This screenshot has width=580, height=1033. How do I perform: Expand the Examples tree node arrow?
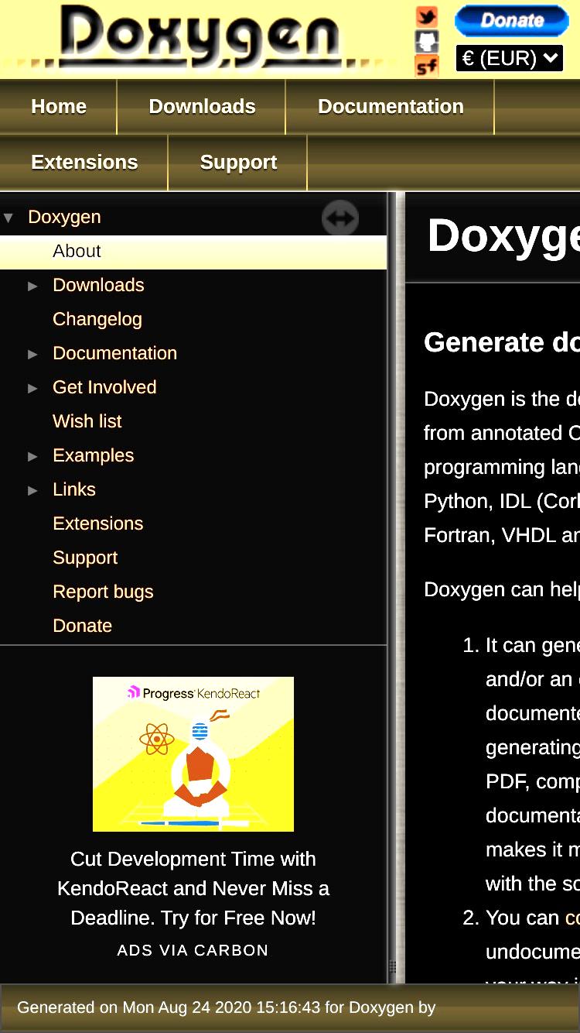coord(32,456)
